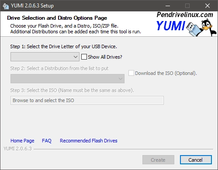Open the FAQ link
This screenshot has width=218, height=170.
[x=47, y=141]
